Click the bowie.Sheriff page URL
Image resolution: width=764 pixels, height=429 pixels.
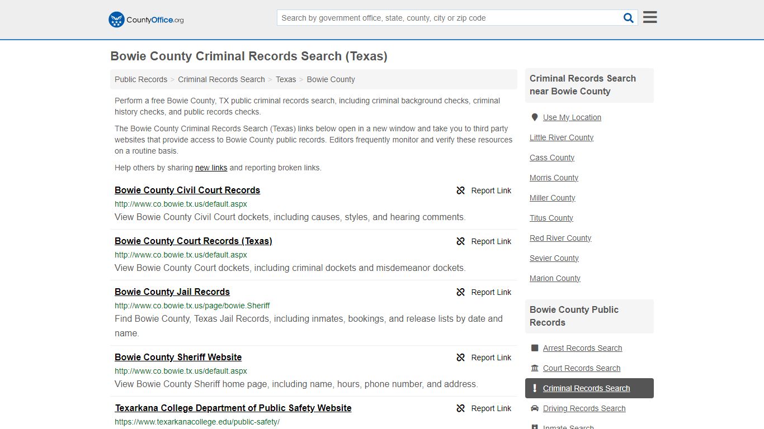point(192,306)
